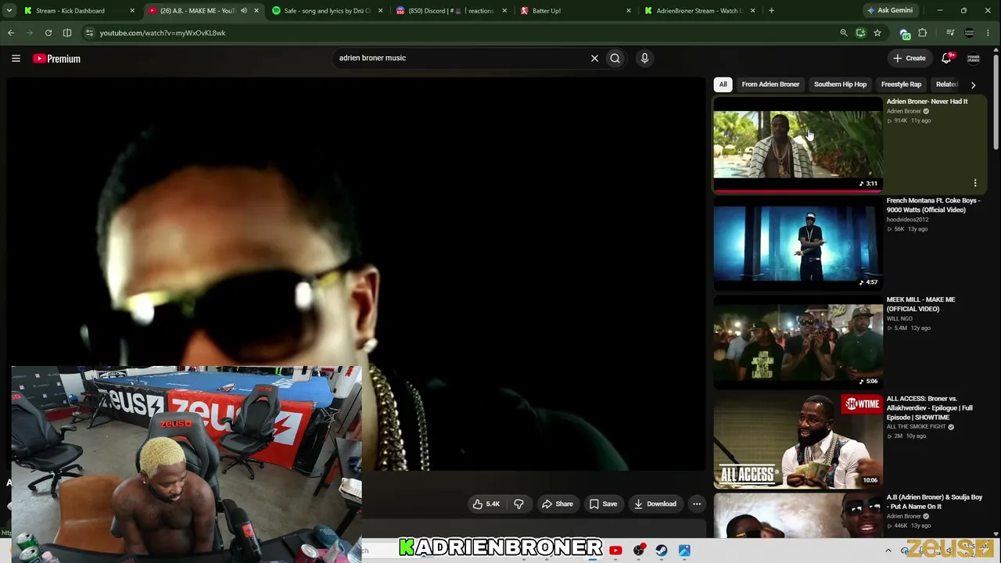Save the video to a playlist
This screenshot has width=1001, height=563.
603,504
